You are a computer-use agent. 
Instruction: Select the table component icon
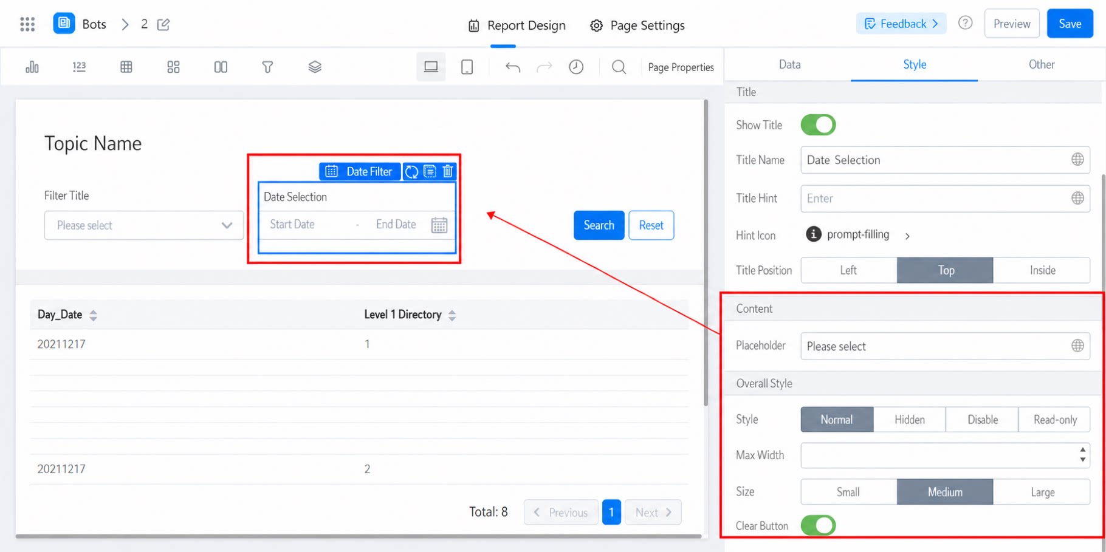click(x=126, y=67)
